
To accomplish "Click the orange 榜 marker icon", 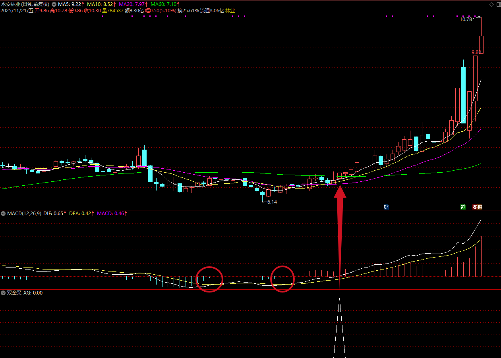I will pos(480,207).
